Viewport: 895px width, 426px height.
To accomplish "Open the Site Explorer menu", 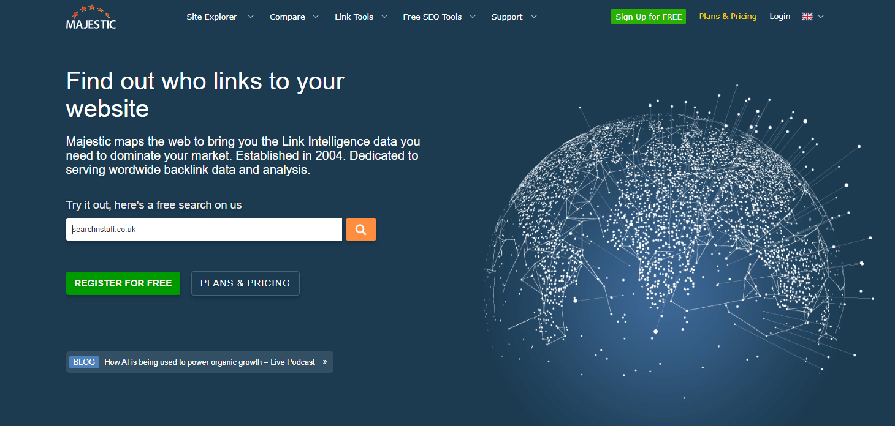I will (x=211, y=17).
